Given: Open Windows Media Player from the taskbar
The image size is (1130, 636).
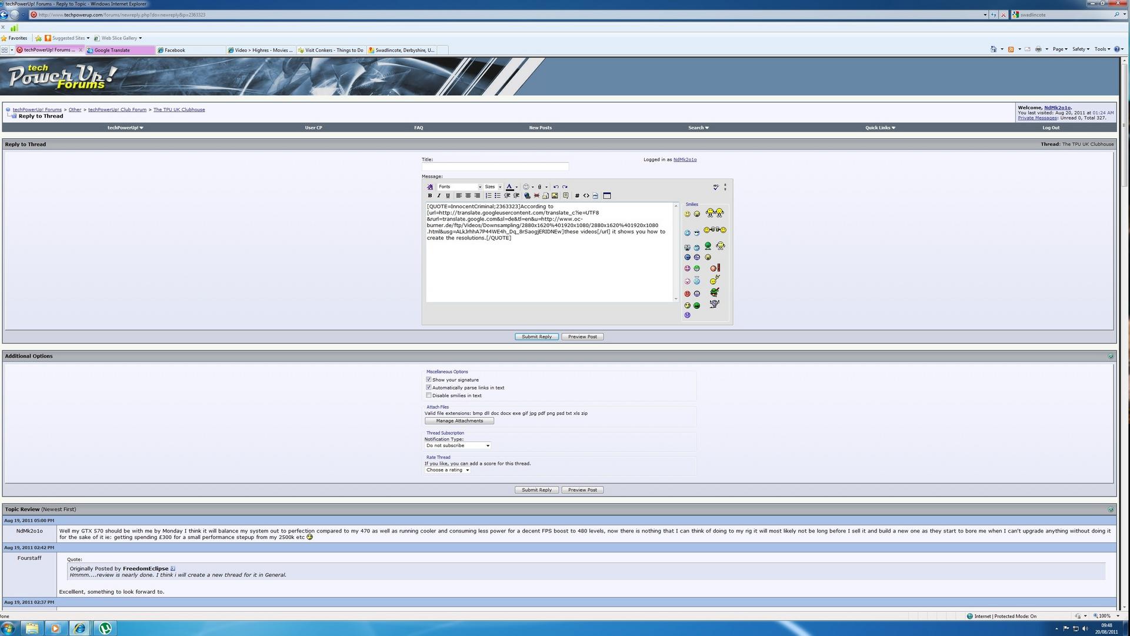Looking at the screenshot, I should (x=55, y=628).
